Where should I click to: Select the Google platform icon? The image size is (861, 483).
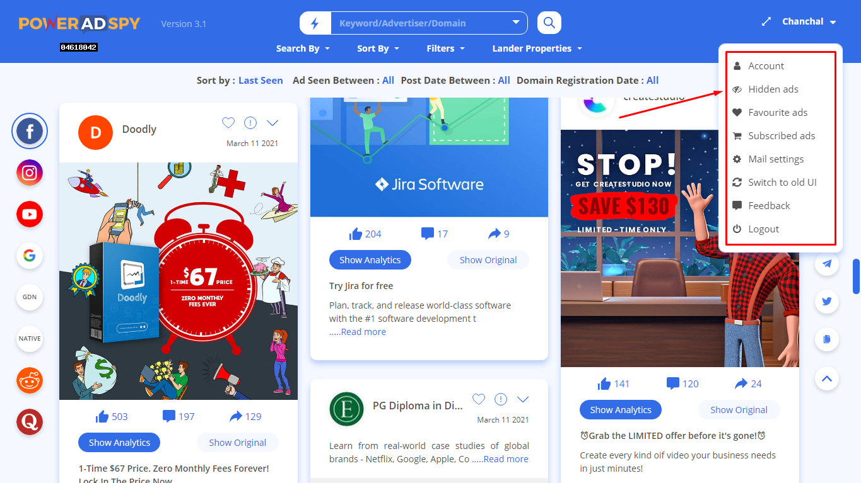(30, 256)
